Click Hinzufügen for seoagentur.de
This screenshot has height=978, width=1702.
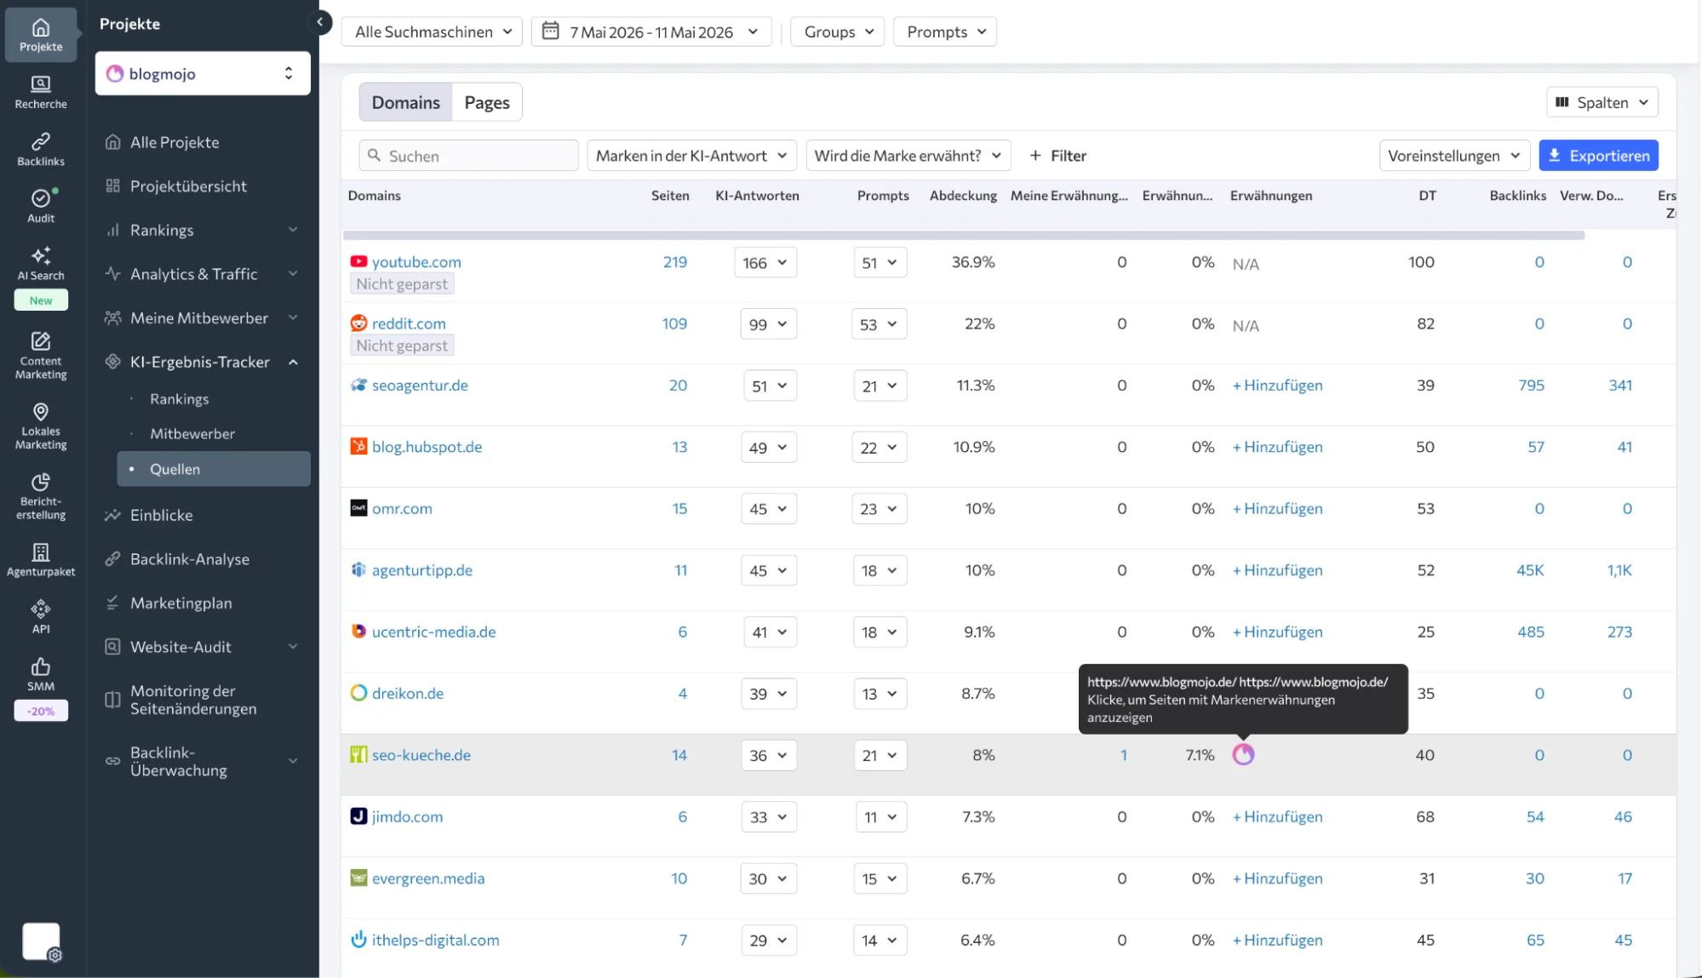pos(1277,386)
